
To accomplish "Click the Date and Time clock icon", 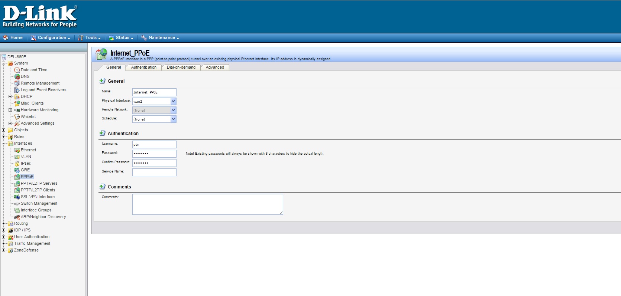I will click(x=17, y=70).
